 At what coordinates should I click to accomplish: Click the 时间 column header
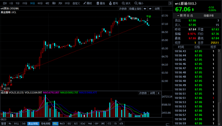click(x=181, y=47)
